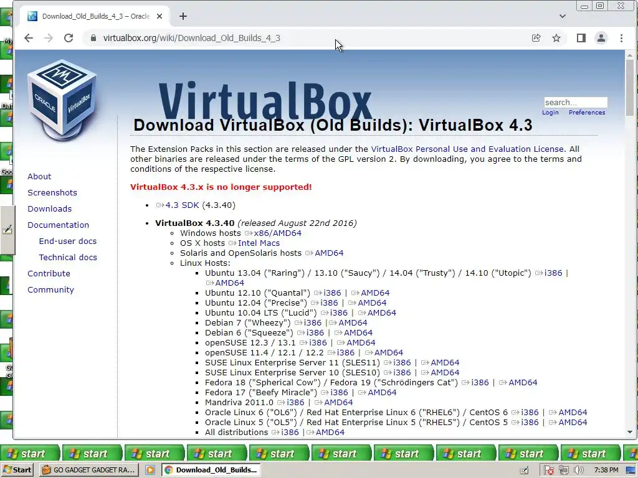Click the browser forward arrow
Image resolution: width=638 pixels, height=478 pixels.
(49, 38)
